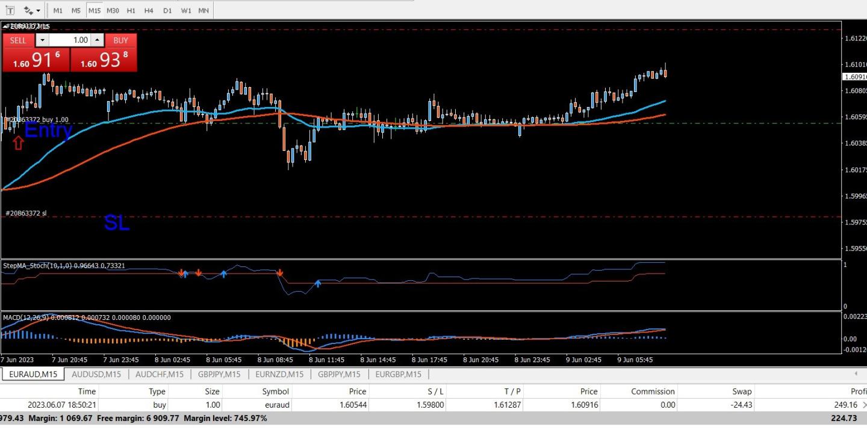867x436 pixels.
Task: Select the trade time 2023.06.07 18:50:21
Action: pyautogui.click(x=62, y=405)
